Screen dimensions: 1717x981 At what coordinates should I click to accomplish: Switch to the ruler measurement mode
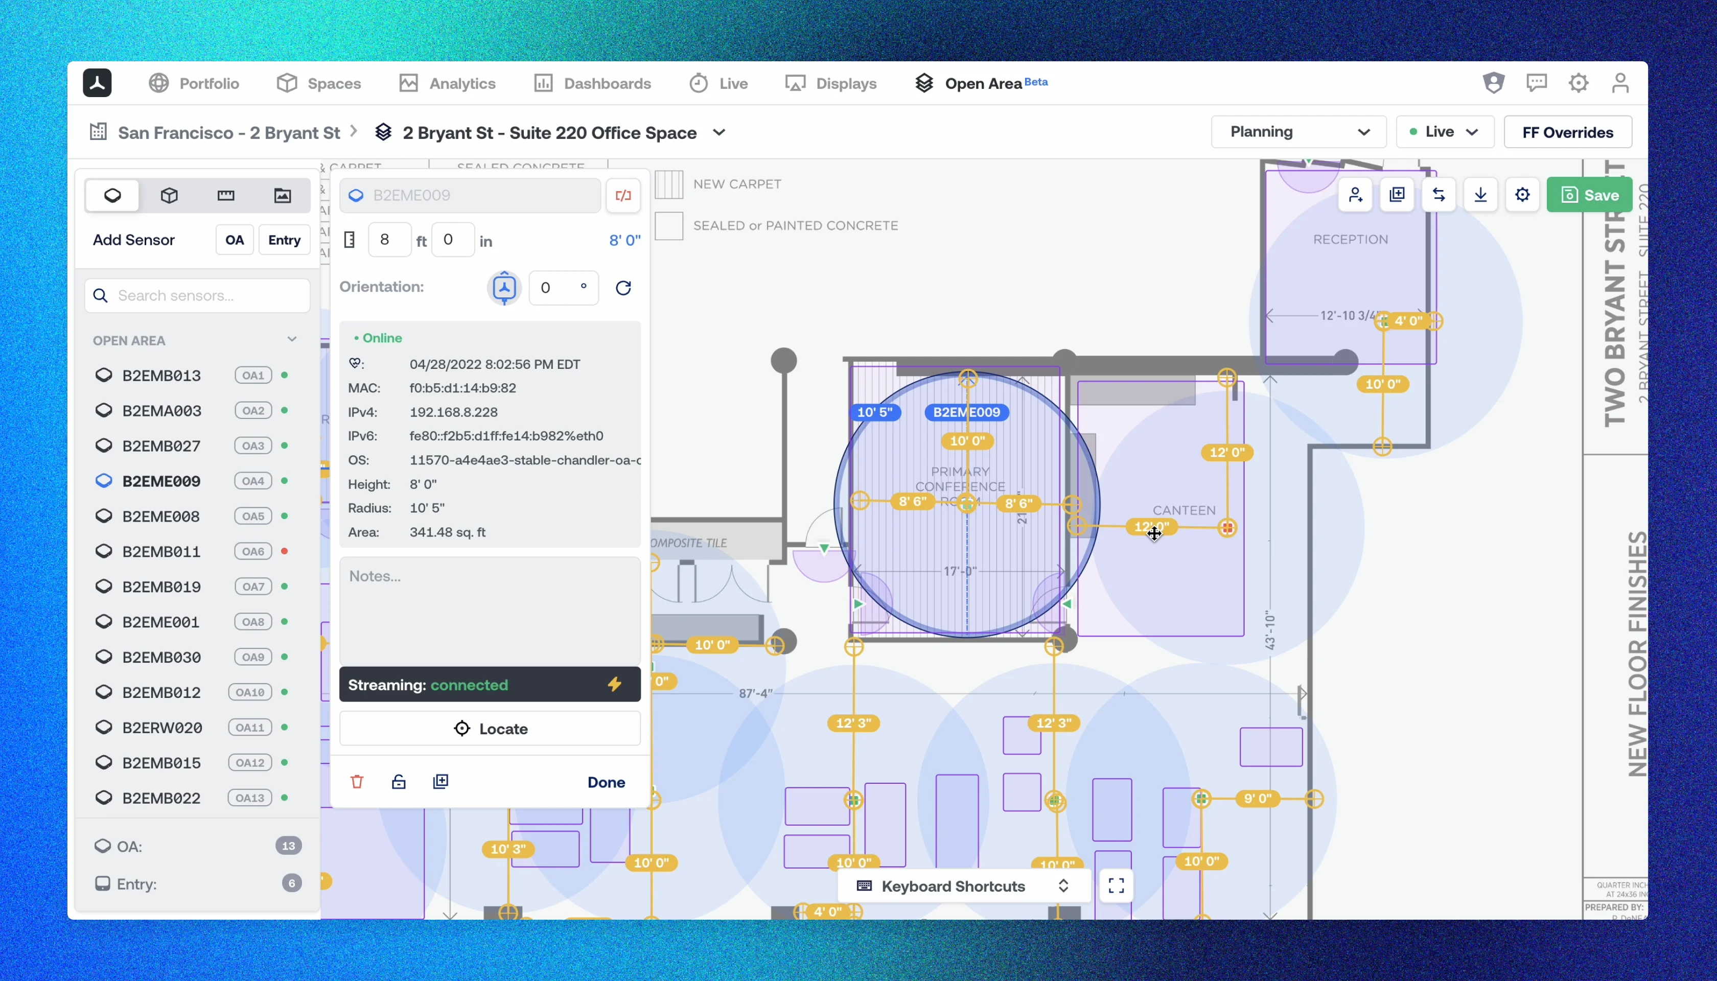tap(225, 195)
